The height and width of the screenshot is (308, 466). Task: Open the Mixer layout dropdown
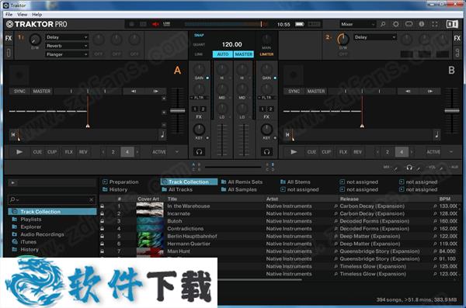[x=357, y=24]
